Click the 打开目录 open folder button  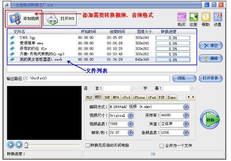pyautogui.click(x=211, y=78)
